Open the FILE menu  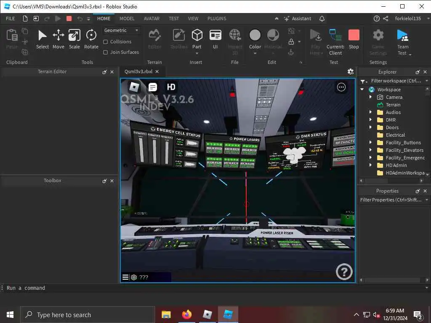click(11, 19)
